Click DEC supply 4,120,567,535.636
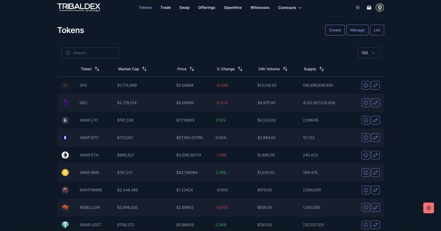 click(319, 103)
